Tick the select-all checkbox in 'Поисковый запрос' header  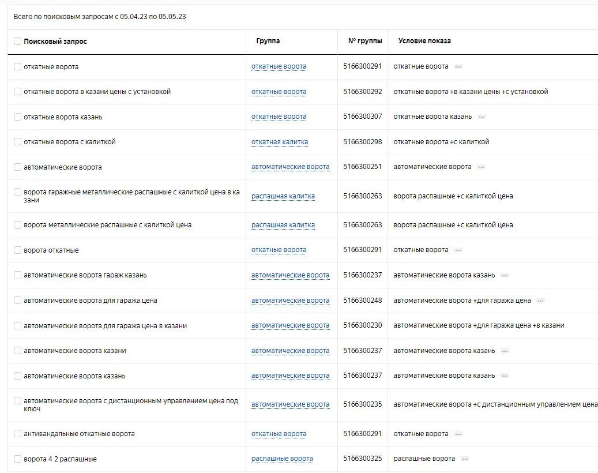[17, 41]
